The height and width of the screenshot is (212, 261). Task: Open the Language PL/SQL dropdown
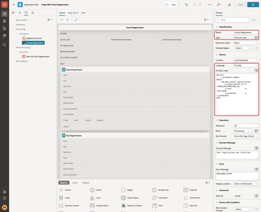[x=246, y=65]
